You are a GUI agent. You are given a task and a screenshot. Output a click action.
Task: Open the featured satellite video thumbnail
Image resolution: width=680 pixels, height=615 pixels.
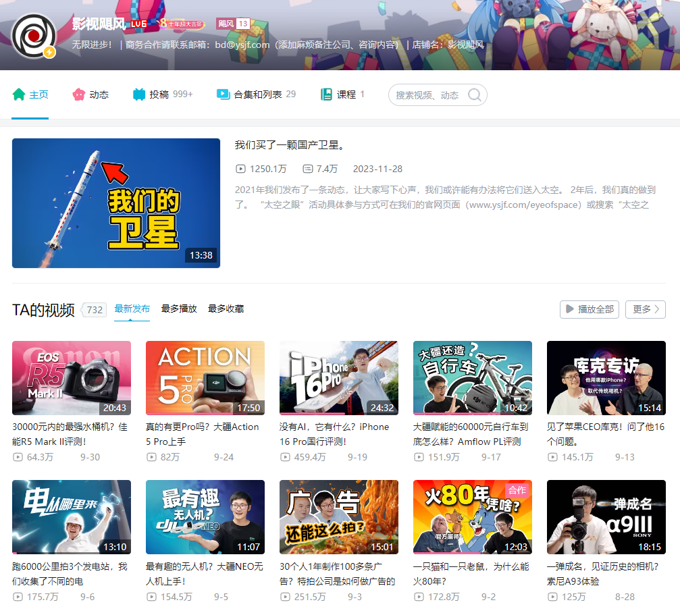coord(115,203)
